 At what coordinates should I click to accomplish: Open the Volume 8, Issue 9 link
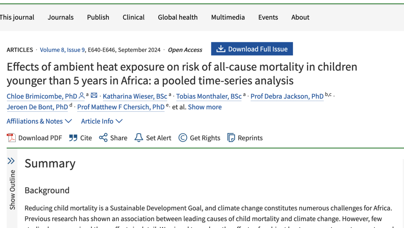pyautogui.click(x=63, y=50)
